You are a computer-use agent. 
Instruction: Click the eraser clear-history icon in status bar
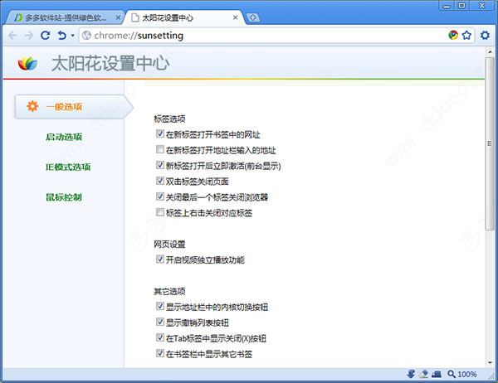tap(423, 374)
